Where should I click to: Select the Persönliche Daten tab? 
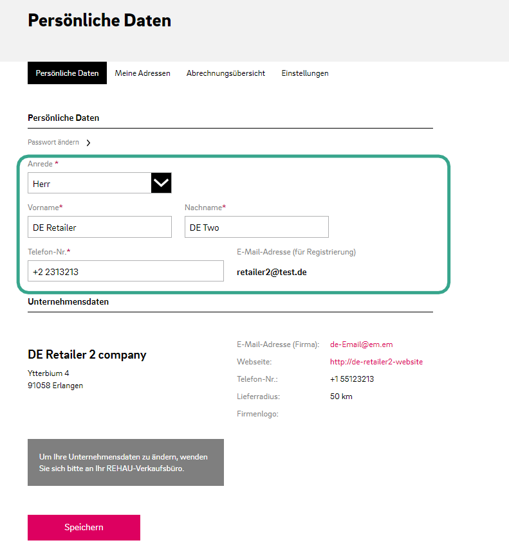[x=67, y=73]
